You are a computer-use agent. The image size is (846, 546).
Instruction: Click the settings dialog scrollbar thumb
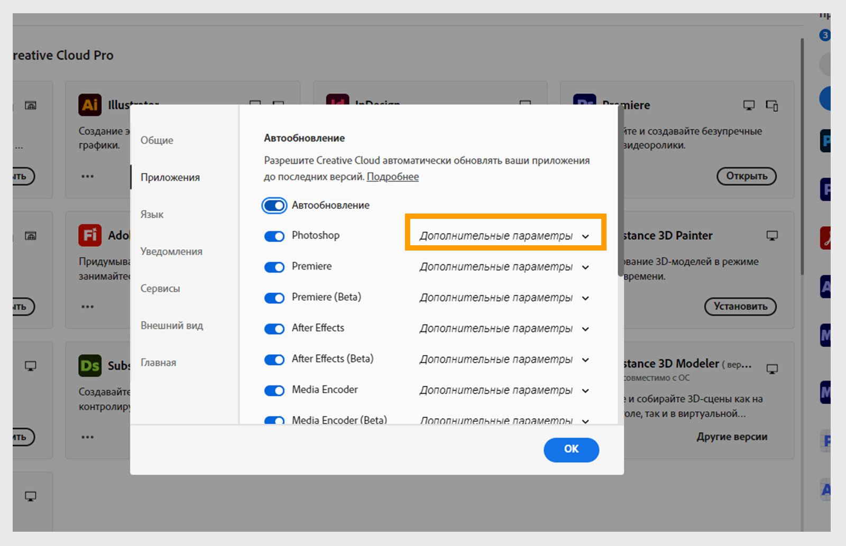click(621, 190)
